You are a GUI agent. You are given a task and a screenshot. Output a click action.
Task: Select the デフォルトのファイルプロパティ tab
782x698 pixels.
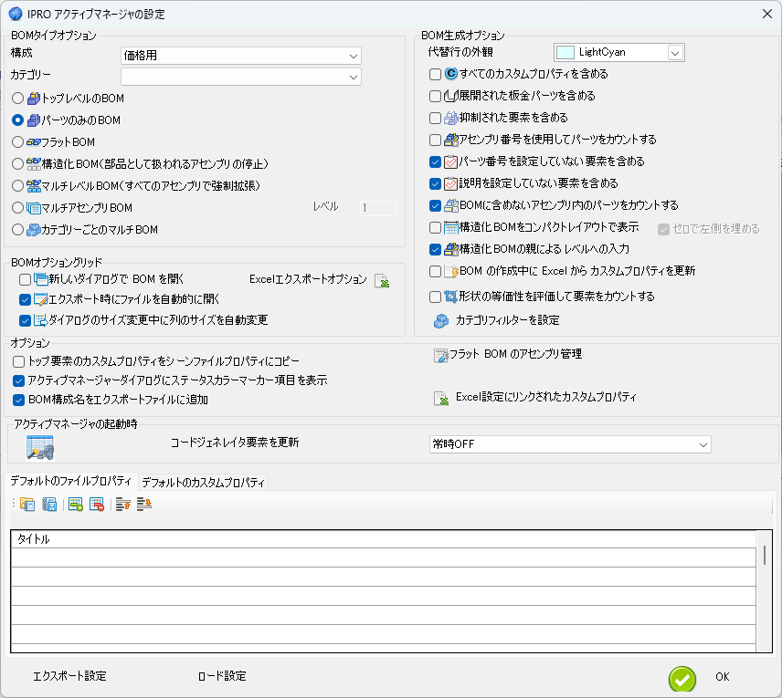(x=72, y=481)
